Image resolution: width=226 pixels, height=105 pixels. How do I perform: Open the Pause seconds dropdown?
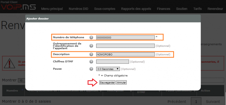[108, 69]
